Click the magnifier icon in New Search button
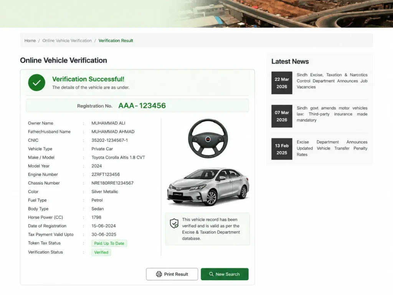 211,274
